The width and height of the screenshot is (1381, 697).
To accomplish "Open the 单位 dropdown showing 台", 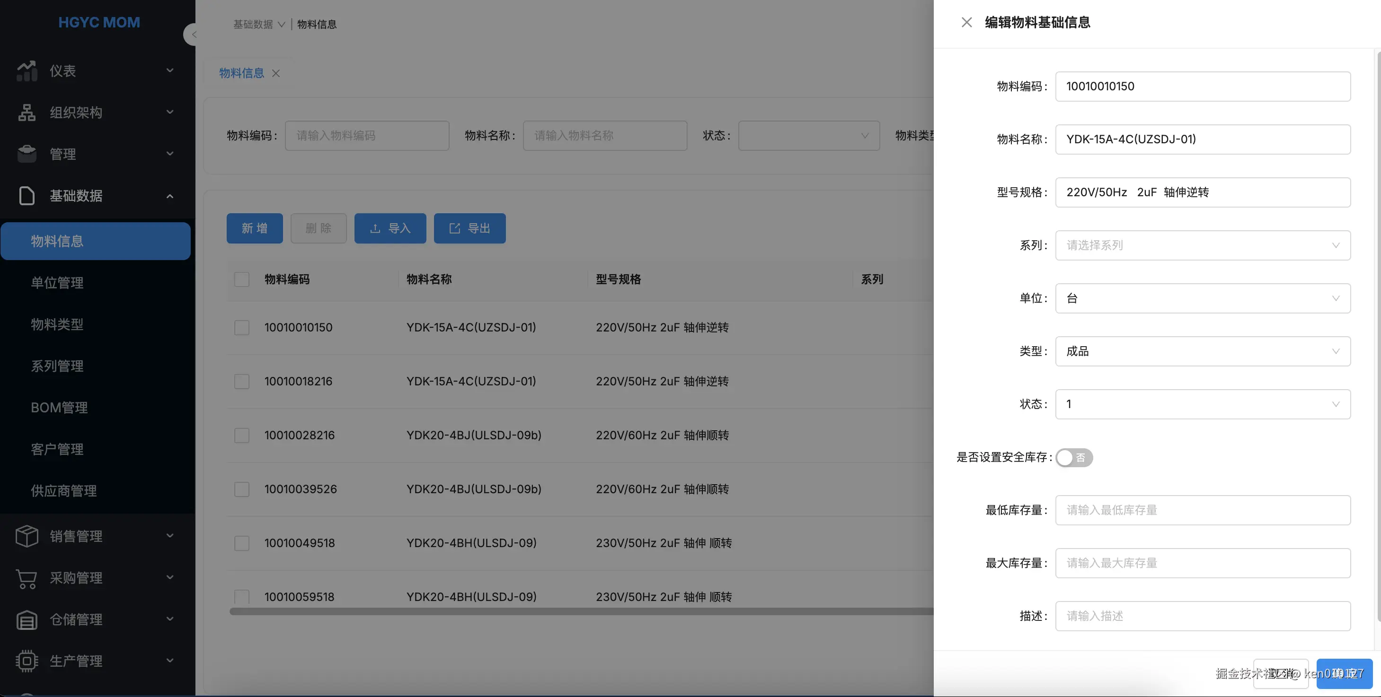I will point(1202,298).
